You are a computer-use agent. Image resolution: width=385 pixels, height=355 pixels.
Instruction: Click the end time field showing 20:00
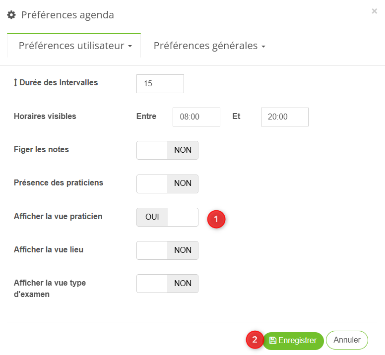(284, 117)
